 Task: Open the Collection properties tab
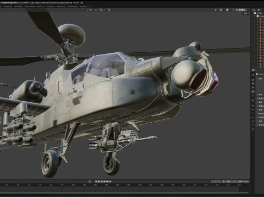[252, 101]
